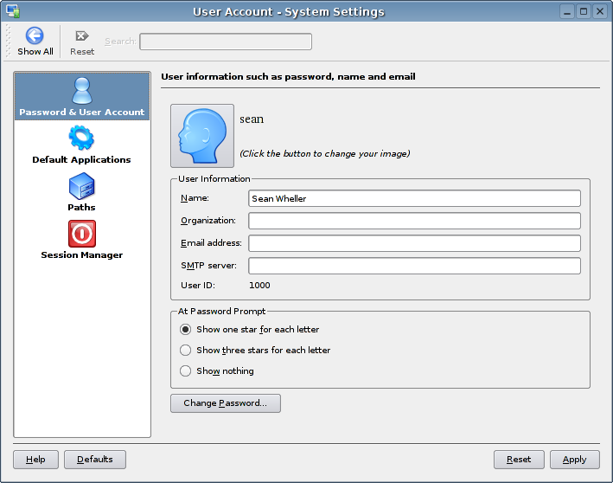Select Show three stars for each letter
This screenshot has width=613, height=483.
click(x=185, y=350)
